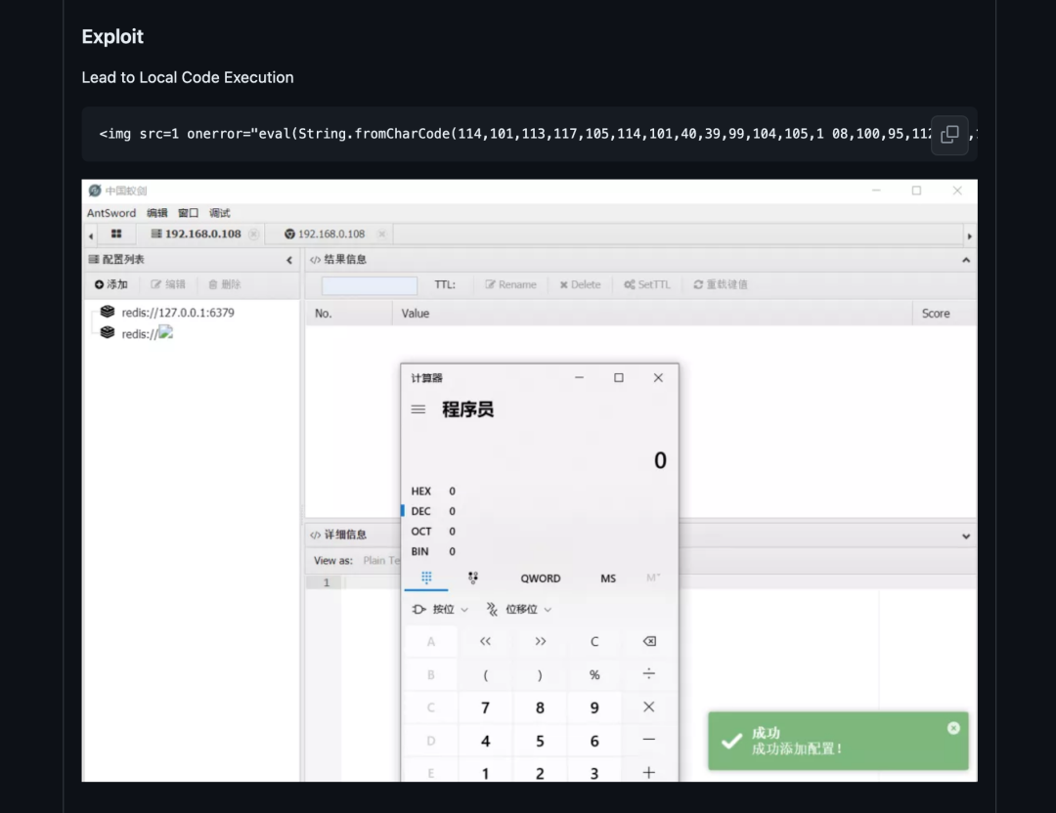Dismiss the 成功 notification toast

953,728
